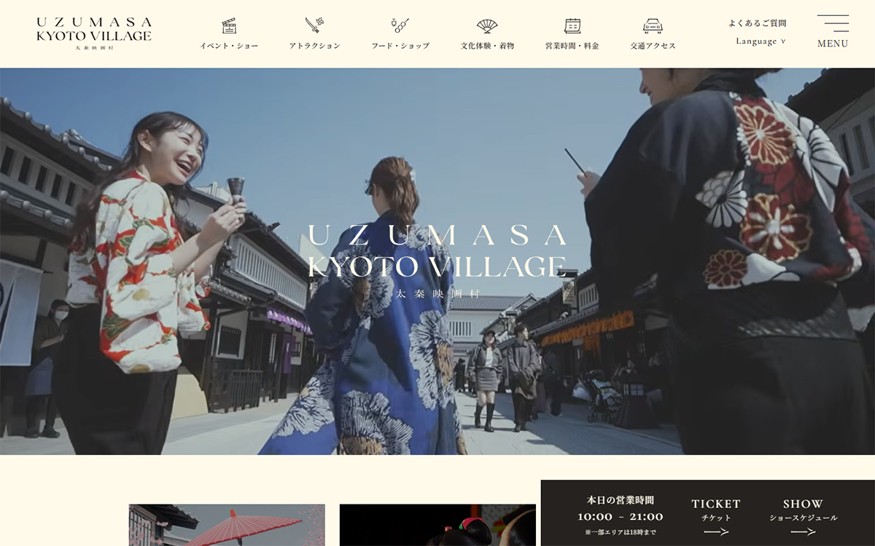Viewport: 875px width, 546px height.
Task: Open the アトラクション menu item
Action: pyautogui.click(x=314, y=46)
